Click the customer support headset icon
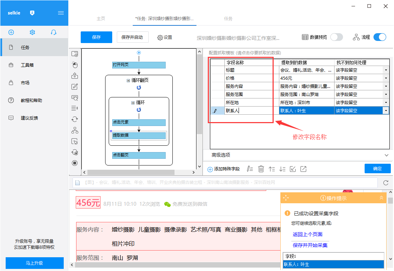The width and height of the screenshot is (394, 271). tap(53, 32)
